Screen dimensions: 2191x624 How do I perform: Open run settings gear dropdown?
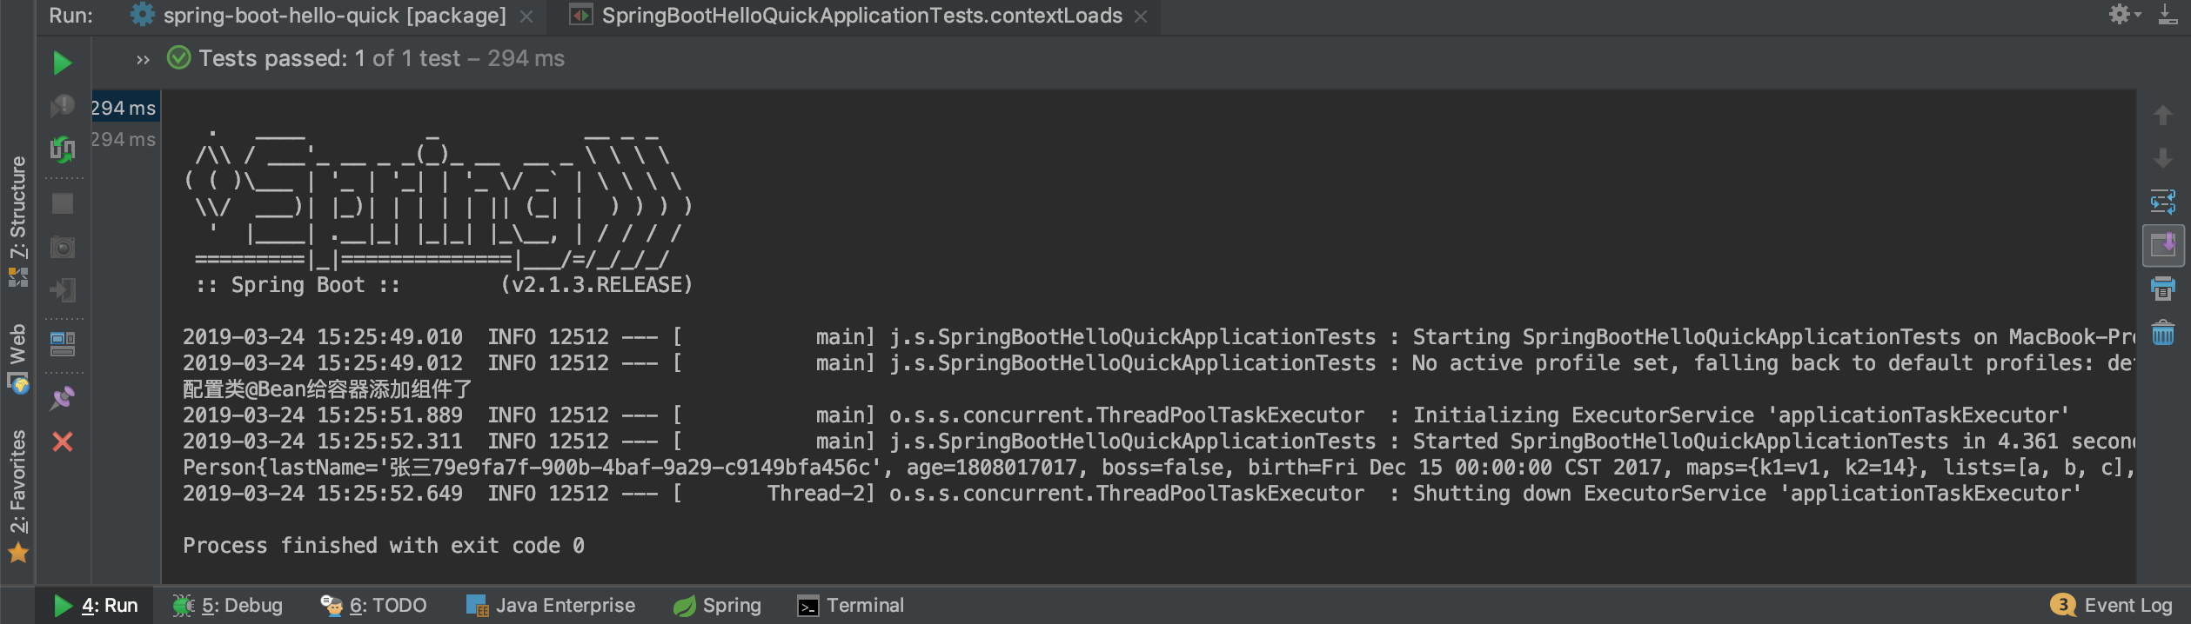tap(2125, 15)
